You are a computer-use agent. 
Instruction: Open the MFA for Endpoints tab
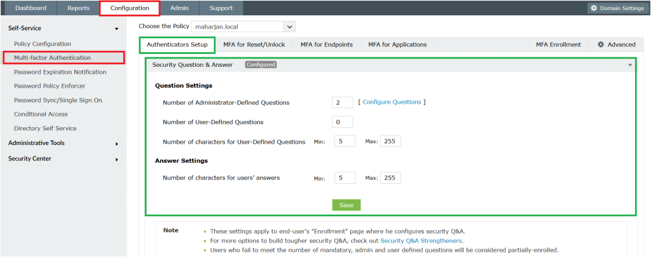click(x=326, y=45)
